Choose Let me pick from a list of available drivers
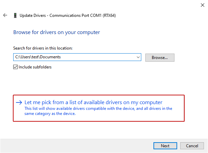The width and height of the screenshot is (208, 153). point(99,108)
